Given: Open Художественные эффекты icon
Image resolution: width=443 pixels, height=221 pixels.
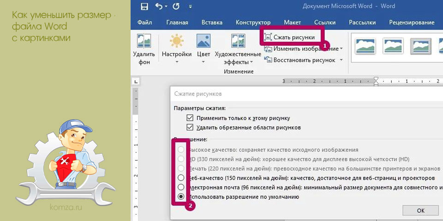Looking at the screenshot, I should point(238,41).
